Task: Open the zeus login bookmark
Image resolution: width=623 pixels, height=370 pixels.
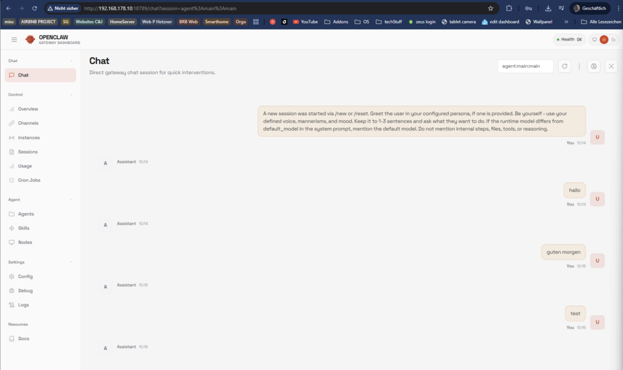Action: [422, 22]
